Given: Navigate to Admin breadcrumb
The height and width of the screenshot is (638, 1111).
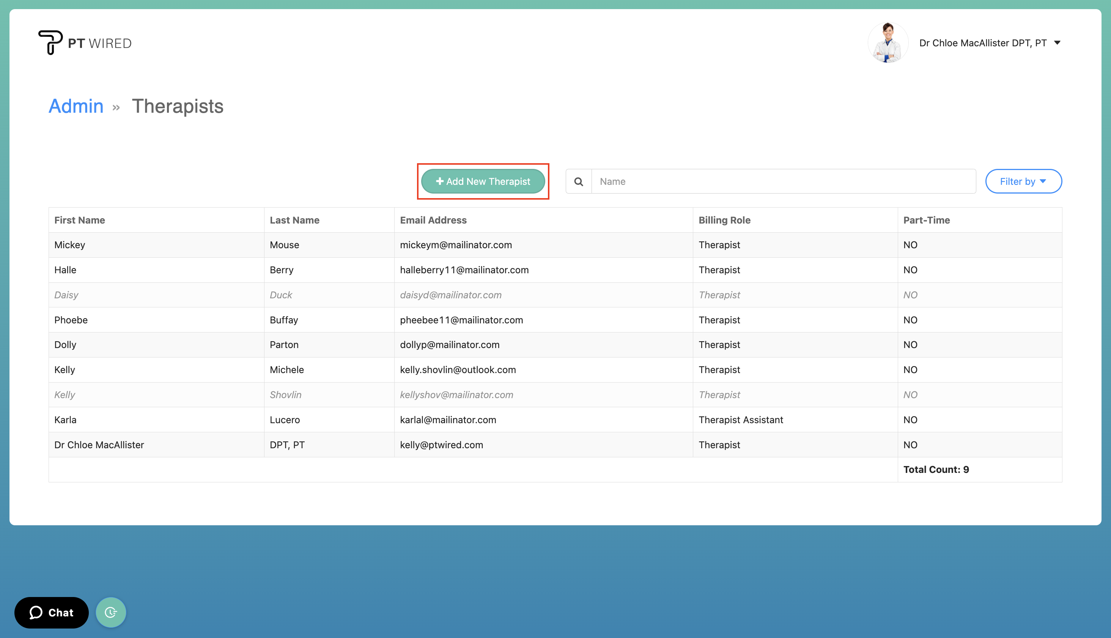Looking at the screenshot, I should click(76, 106).
